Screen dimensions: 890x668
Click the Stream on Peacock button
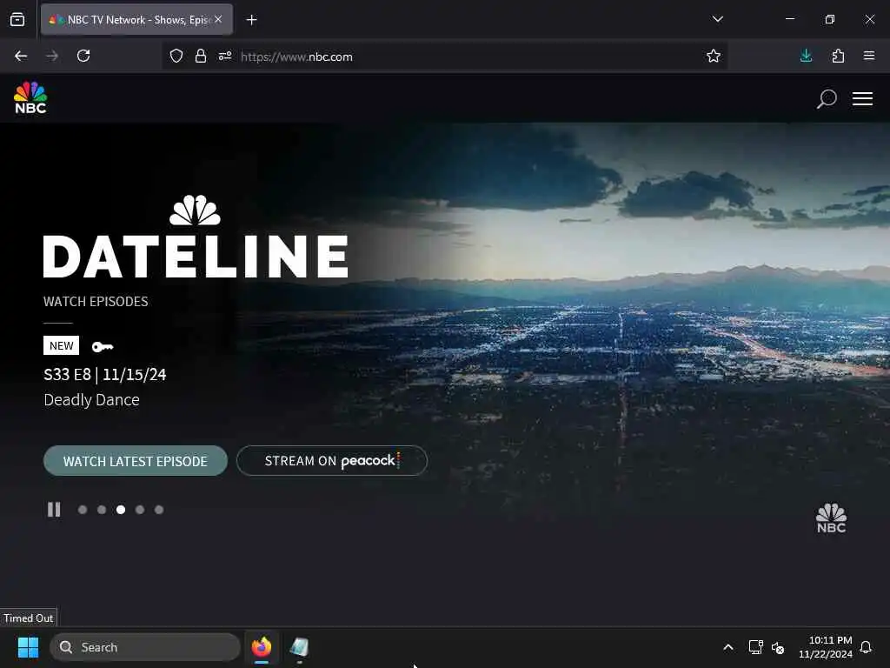coord(332,461)
